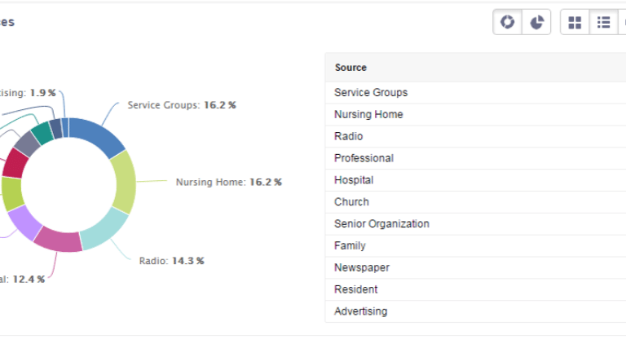Choose the Hospital source row
The height and width of the screenshot is (344, 626).
pos(475,180)
